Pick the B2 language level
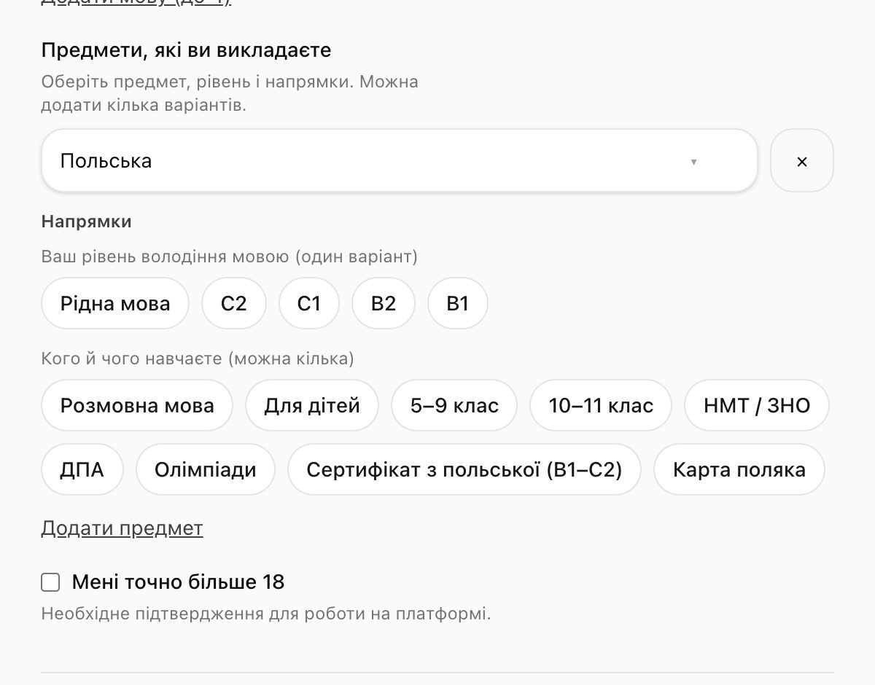 pyautogui.click(x=384, y=303)
